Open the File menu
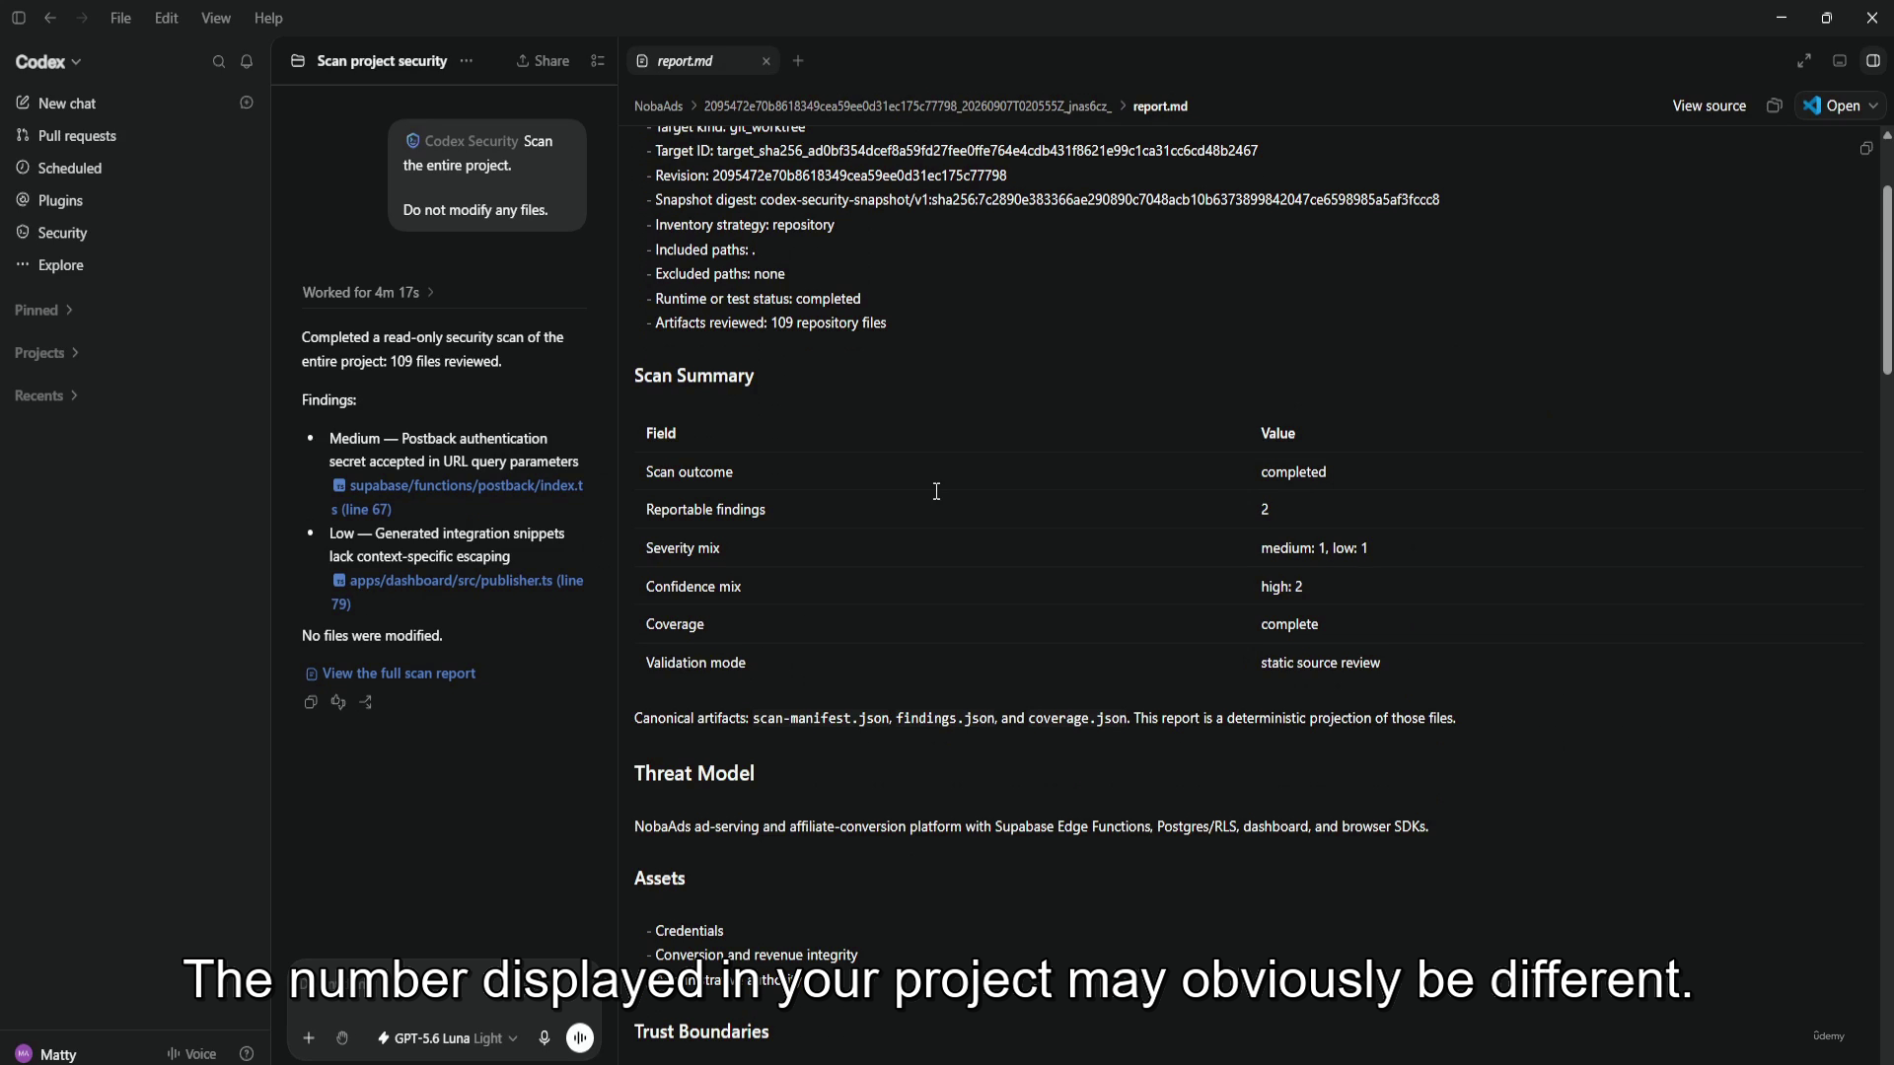This screenshot has height=1065, width=1894. 120,18
